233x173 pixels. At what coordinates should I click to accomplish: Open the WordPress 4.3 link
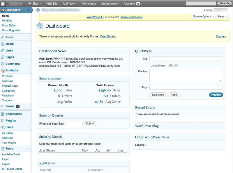click(96, 17)
